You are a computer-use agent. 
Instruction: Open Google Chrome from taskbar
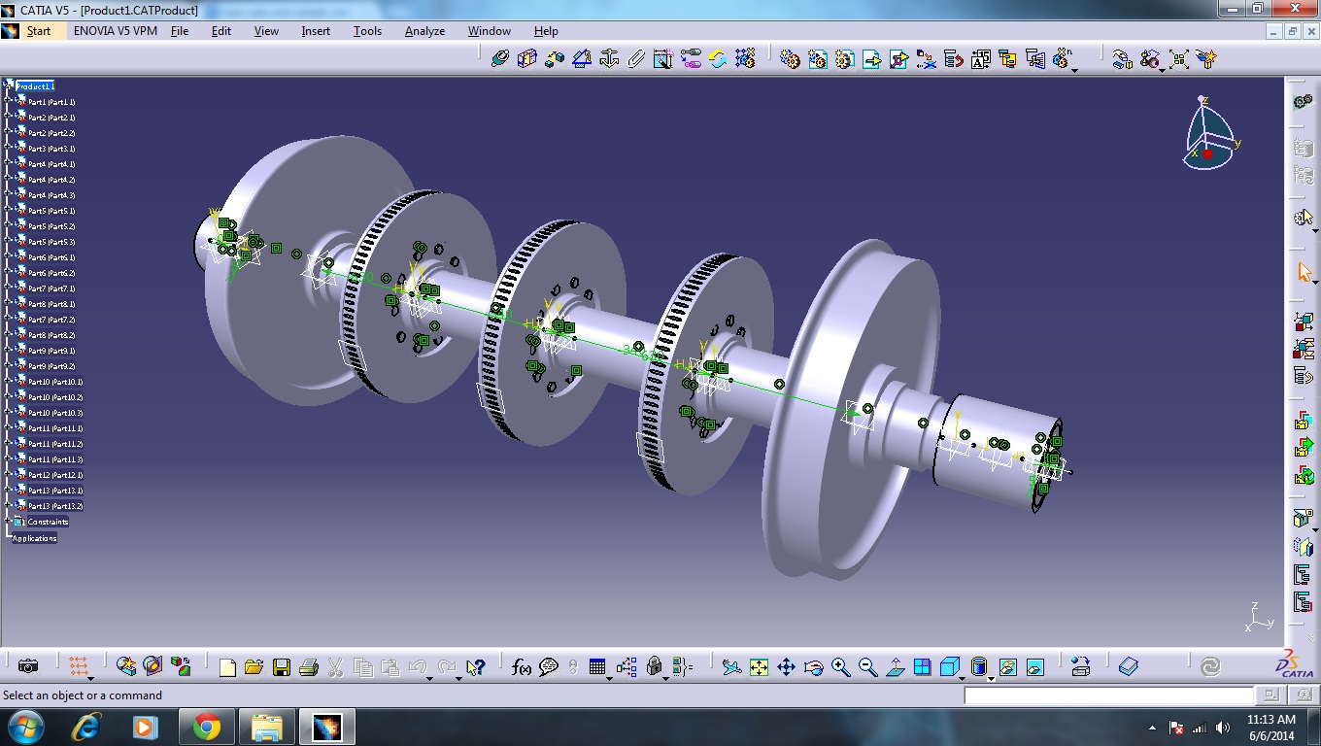coord(206,727)
